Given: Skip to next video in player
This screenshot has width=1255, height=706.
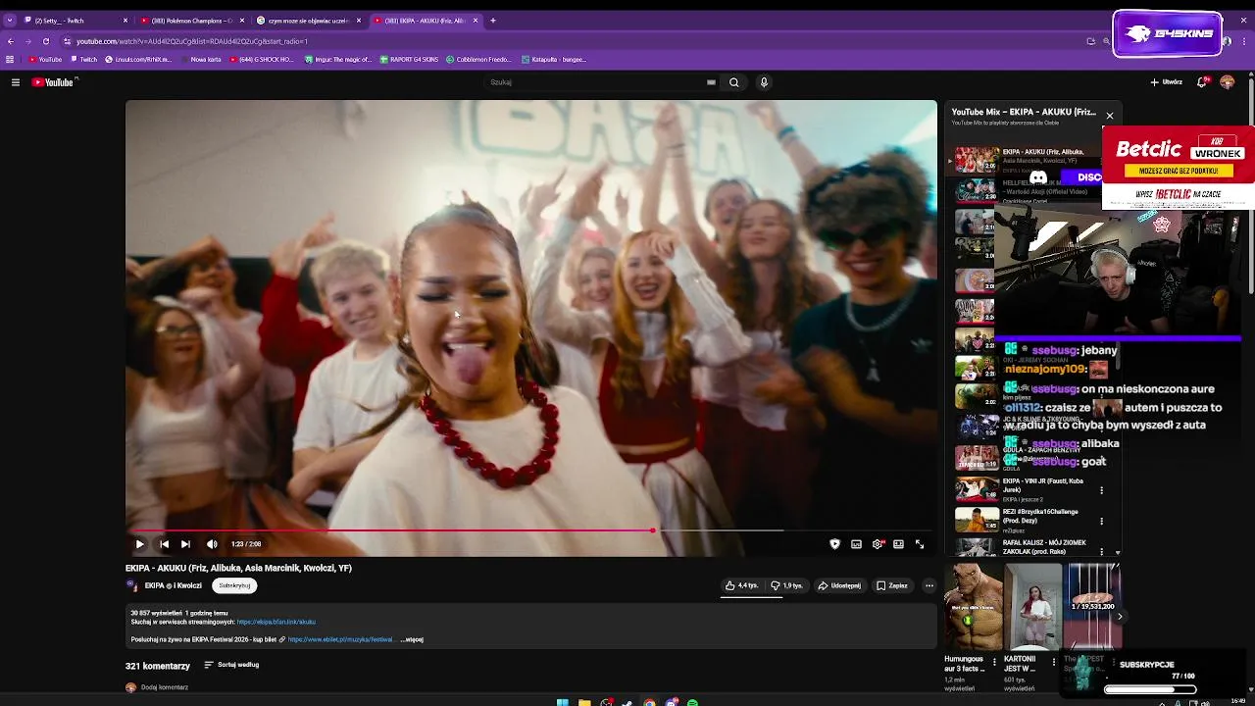Looking at the screenshot, I should click(185, 544).
